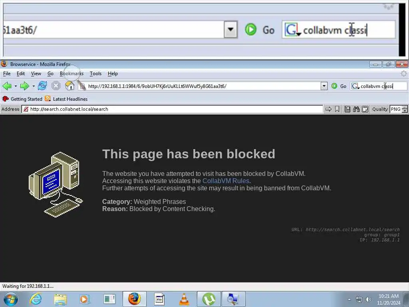
Task: Show hidden system tray icons
Action: tap(349, 299)
